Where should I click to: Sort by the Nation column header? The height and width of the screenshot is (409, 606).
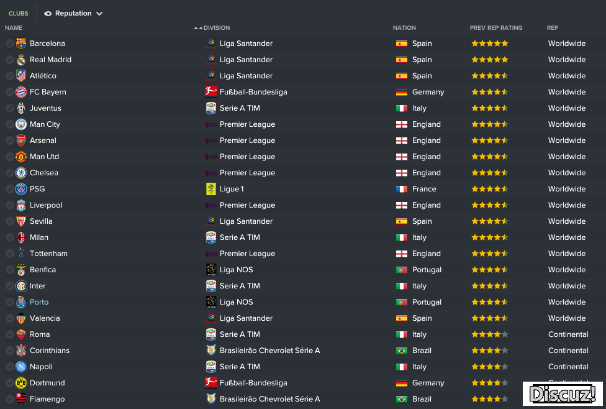tap(404, 28)
